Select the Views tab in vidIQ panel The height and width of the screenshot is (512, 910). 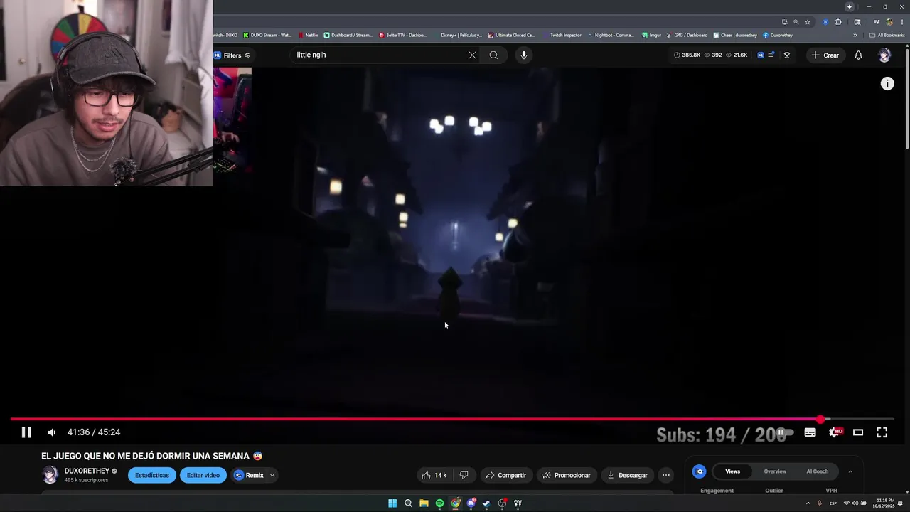[x=732, y=471]
